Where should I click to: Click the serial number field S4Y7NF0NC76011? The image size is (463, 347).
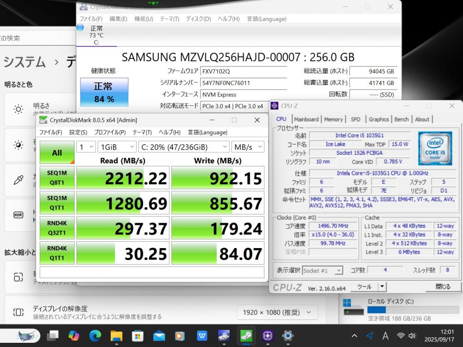pyautogui.click(x=244, y=83)
